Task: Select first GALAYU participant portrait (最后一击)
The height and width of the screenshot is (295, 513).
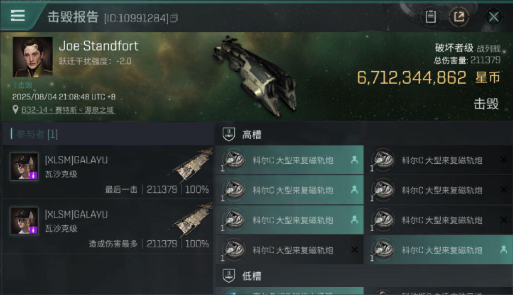Action: tap(24, 166)
